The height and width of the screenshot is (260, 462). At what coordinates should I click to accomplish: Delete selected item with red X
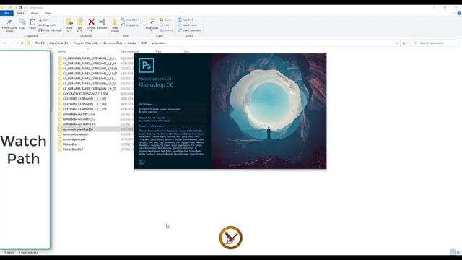point(92,24)
